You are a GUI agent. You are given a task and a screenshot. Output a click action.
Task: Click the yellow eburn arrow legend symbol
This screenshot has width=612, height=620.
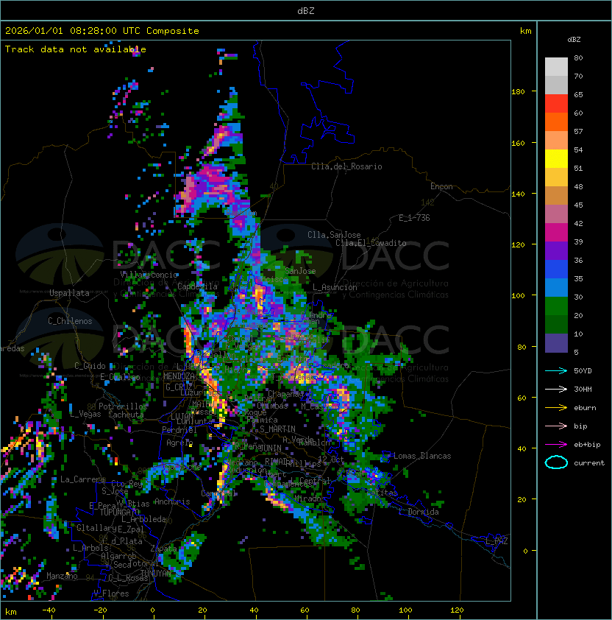point(556,408)
